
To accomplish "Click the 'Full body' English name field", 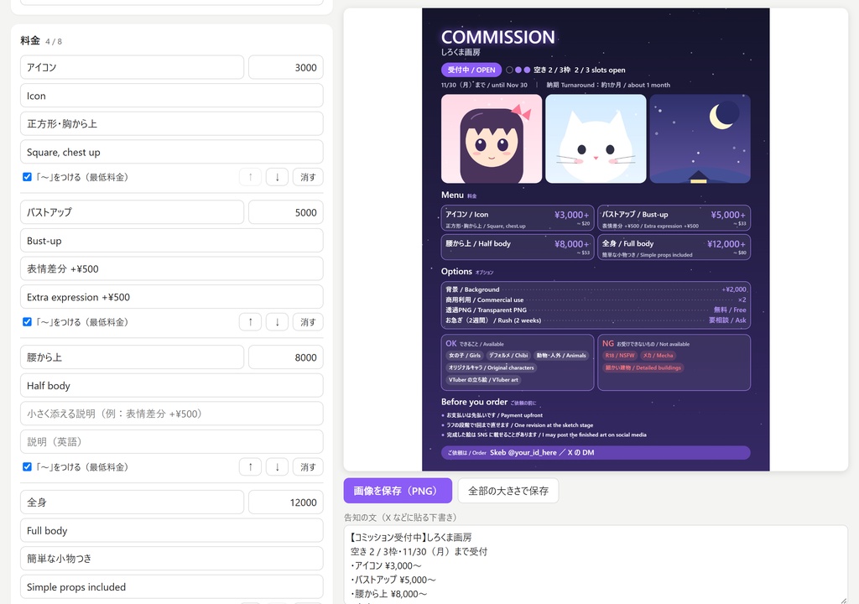I will [171, 530].
